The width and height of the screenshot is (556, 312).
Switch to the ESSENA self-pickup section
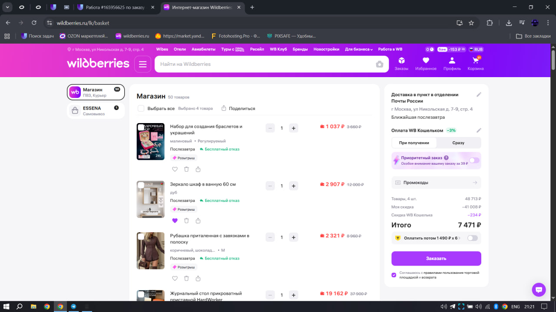click(x=96, y=110)
